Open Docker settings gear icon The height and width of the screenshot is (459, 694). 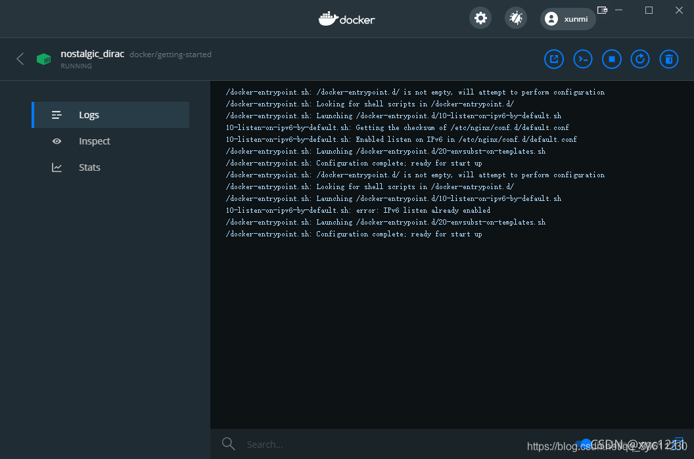click(x=480, y=18)
